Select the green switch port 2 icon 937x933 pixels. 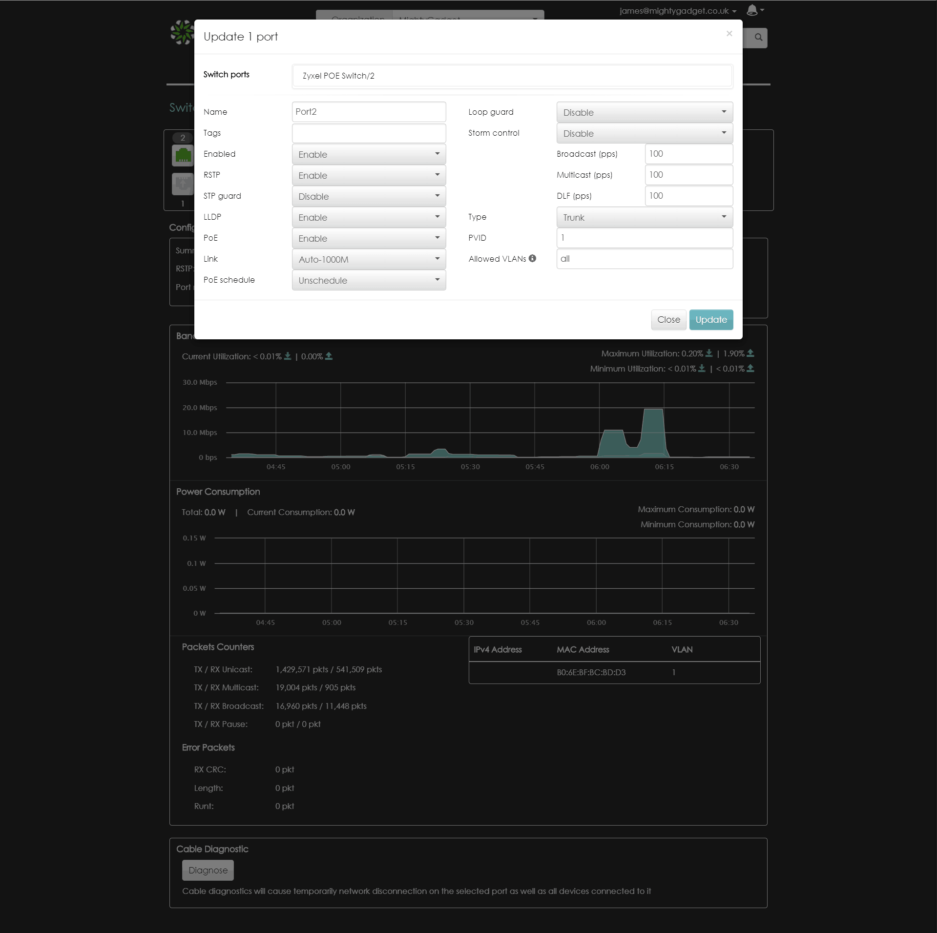pos(183,156)
